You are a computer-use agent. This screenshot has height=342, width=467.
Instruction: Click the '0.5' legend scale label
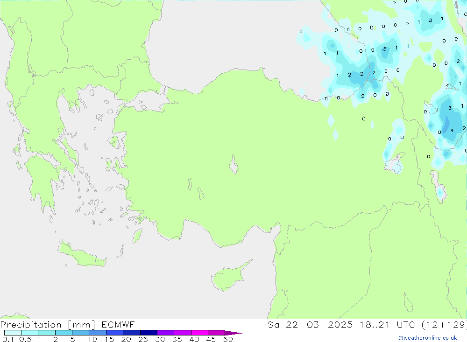(25, 339)
